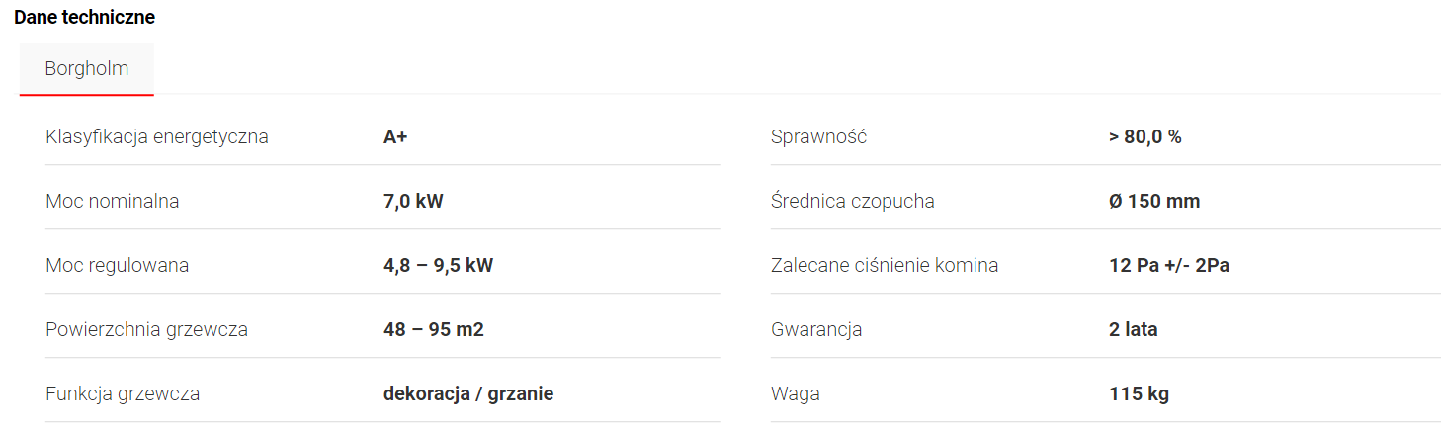This screenshot has width=1441, height=433.
Task: Click the Ø 150 mm value
Action: pyautogui.click(x=1154, y=201)
